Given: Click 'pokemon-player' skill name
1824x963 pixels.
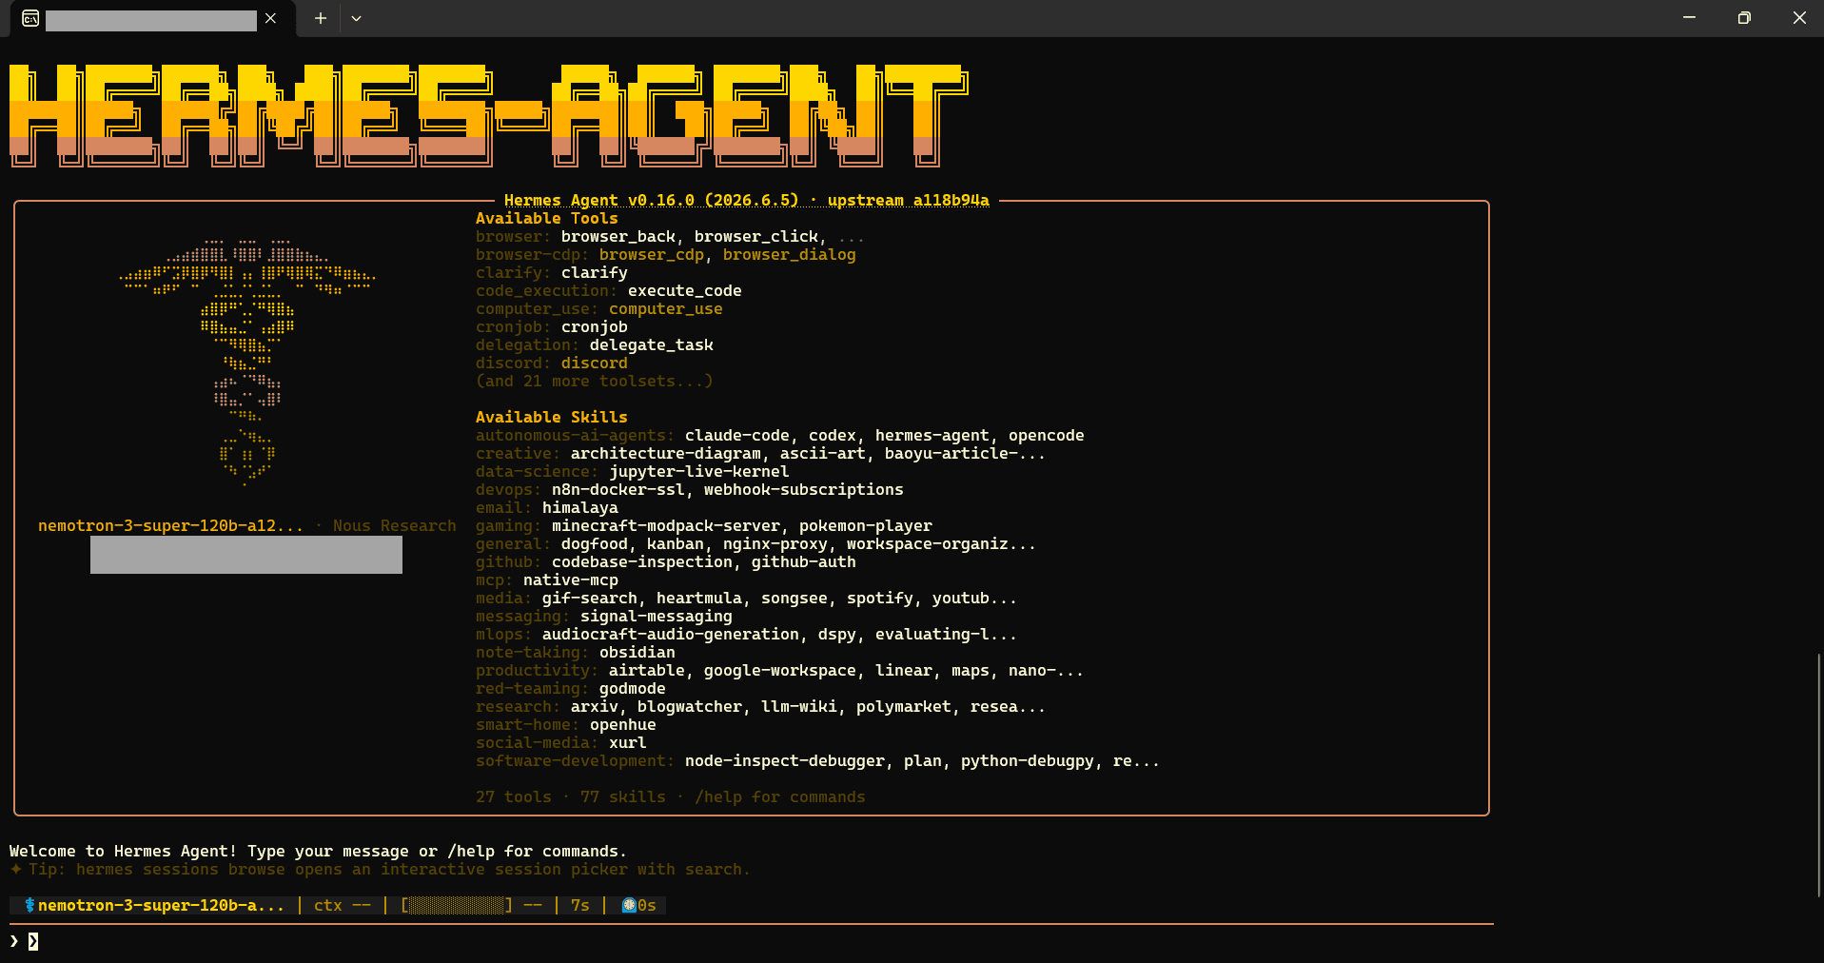Looking at the screenshot, I should tap(865, 525).
